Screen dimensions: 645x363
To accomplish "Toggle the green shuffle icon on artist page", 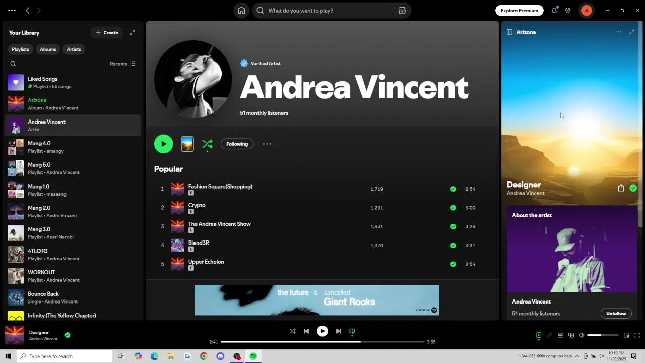I will pos(207,144).
